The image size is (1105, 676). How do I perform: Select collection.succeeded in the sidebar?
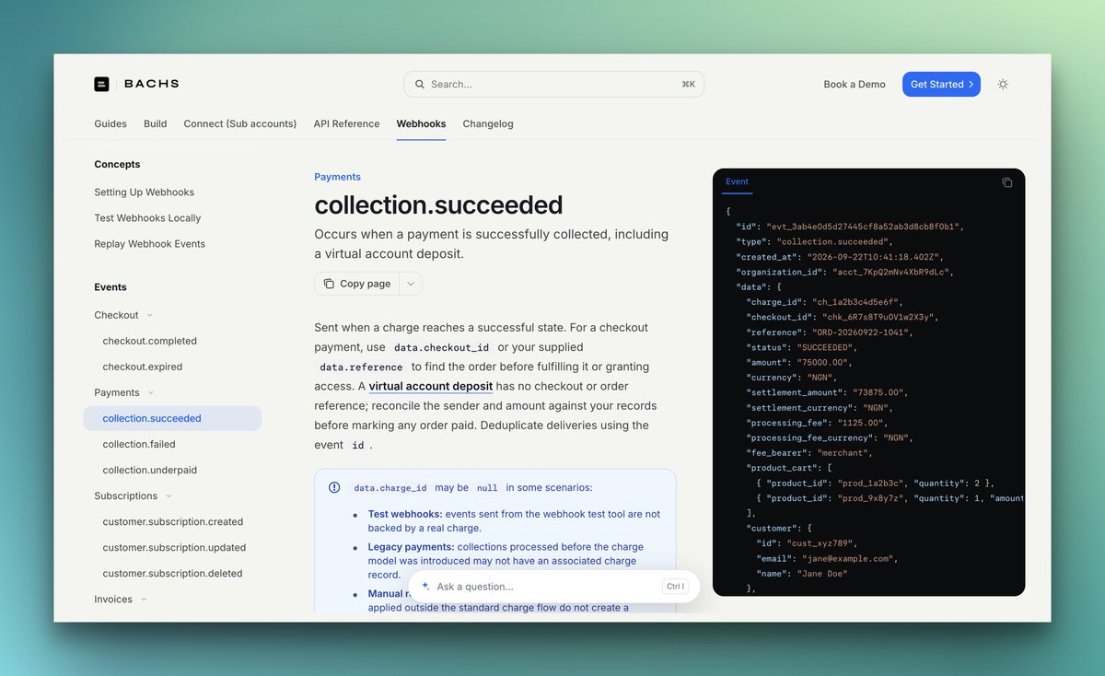(x=172, y=418)
